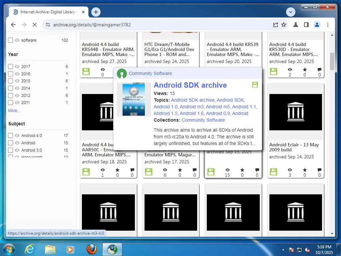Open the profile avatar menu
Screen dimensions: 341x256
pos(317,25)
